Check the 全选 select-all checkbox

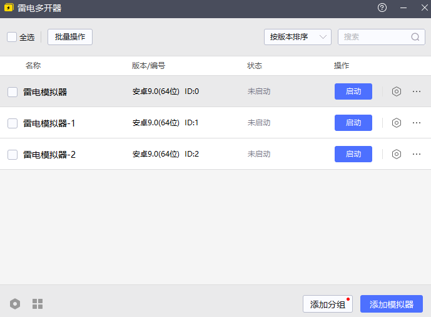click(12, 37)
